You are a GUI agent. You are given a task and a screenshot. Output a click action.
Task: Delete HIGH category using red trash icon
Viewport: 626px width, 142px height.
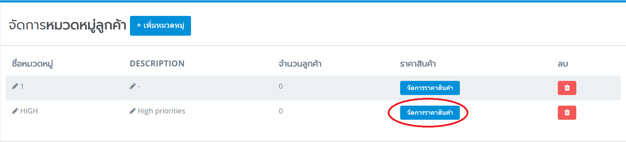pos(567,113)
